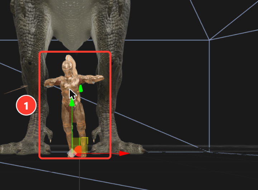Click the red horizontal axis arrow tip

pos(125,153)
